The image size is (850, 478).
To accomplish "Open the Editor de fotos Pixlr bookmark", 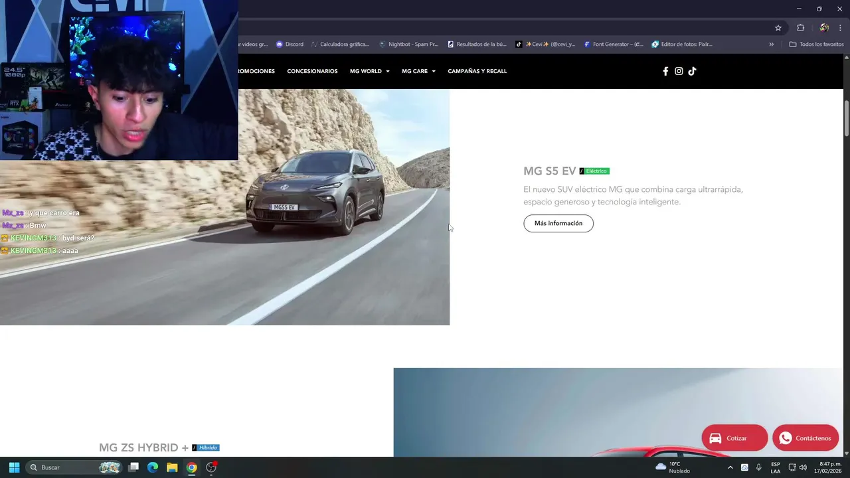I will click(682, 44).
